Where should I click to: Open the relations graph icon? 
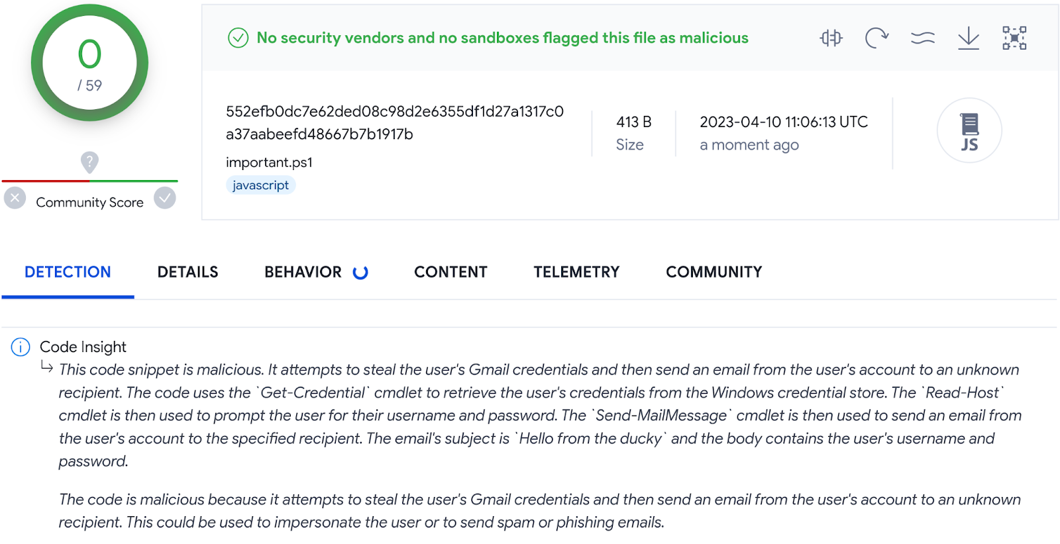click(x=1014, y=38)
